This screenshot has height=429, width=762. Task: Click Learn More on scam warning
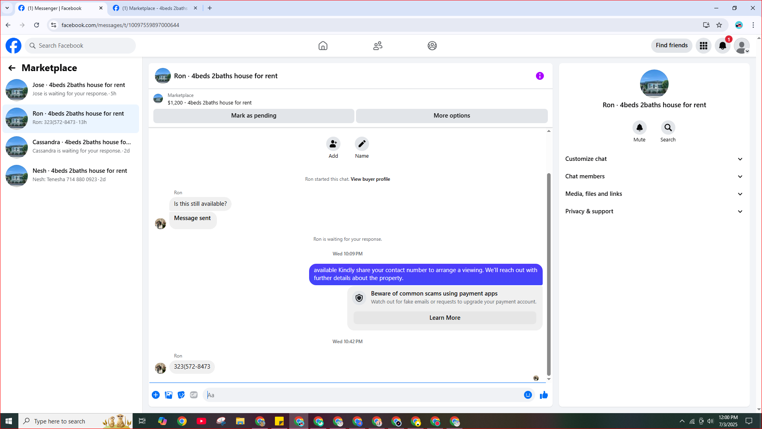tap(445, 318)
